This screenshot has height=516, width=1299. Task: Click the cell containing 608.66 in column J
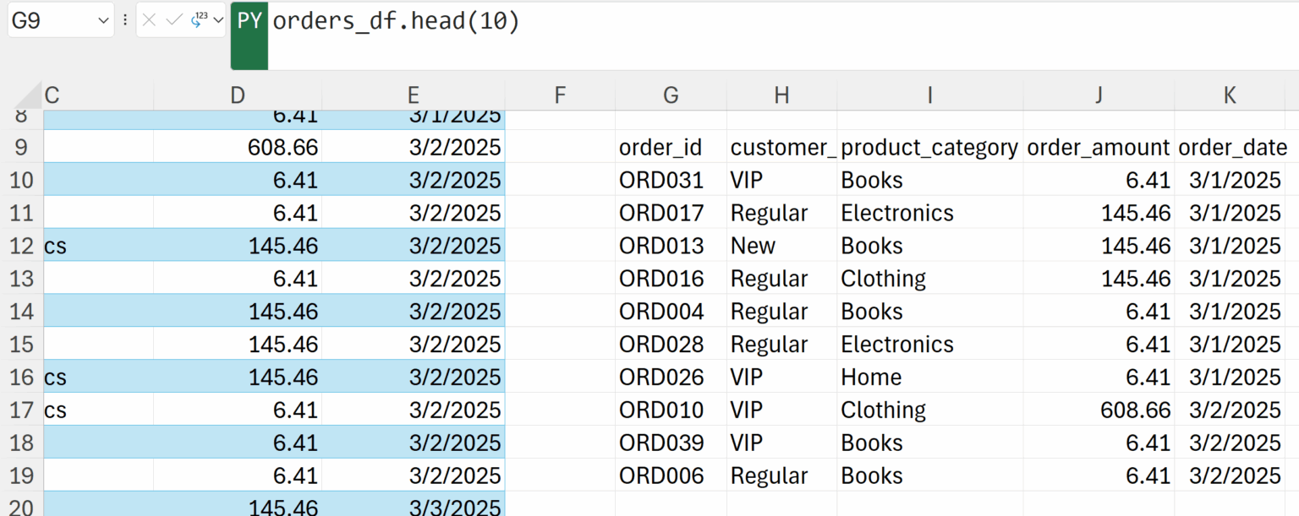pyautogui.click(x=1135, y=410)
